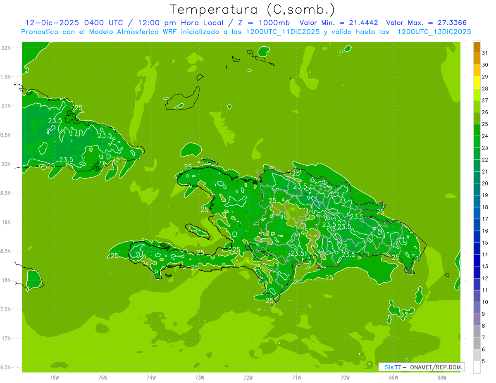Image resolution: width=496 pixels, height=383 pixels.
Task: Click the longitude axis label "75W"
Action: point(103,378)
